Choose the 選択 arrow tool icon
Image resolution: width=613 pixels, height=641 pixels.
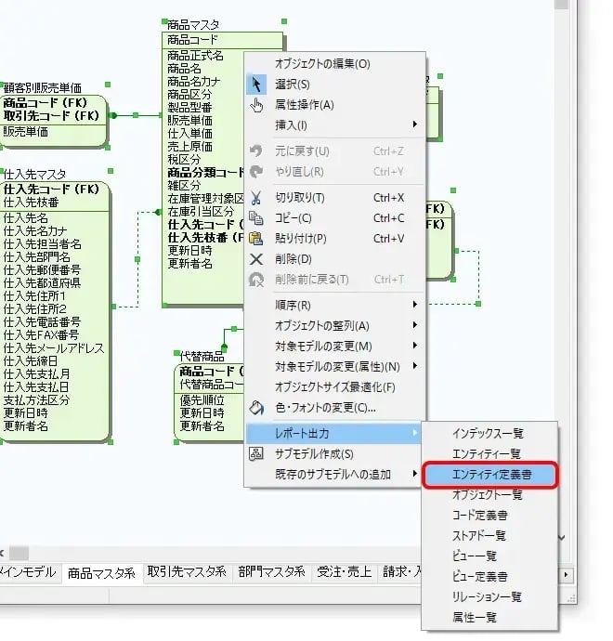pos(257,85)
